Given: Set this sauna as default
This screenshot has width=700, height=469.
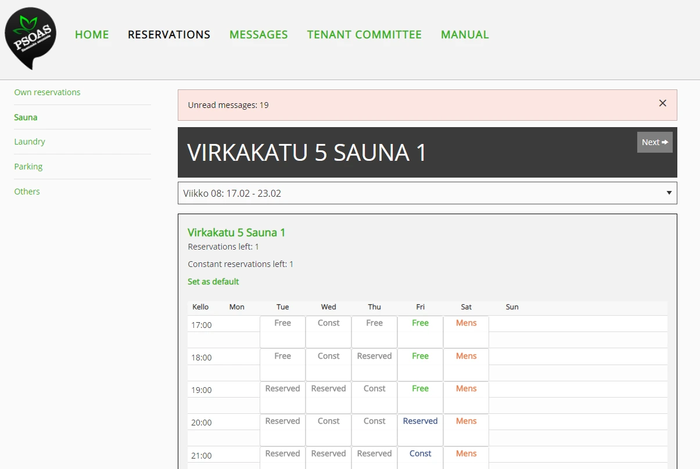Looking at the screenshot, I should 213,282.
